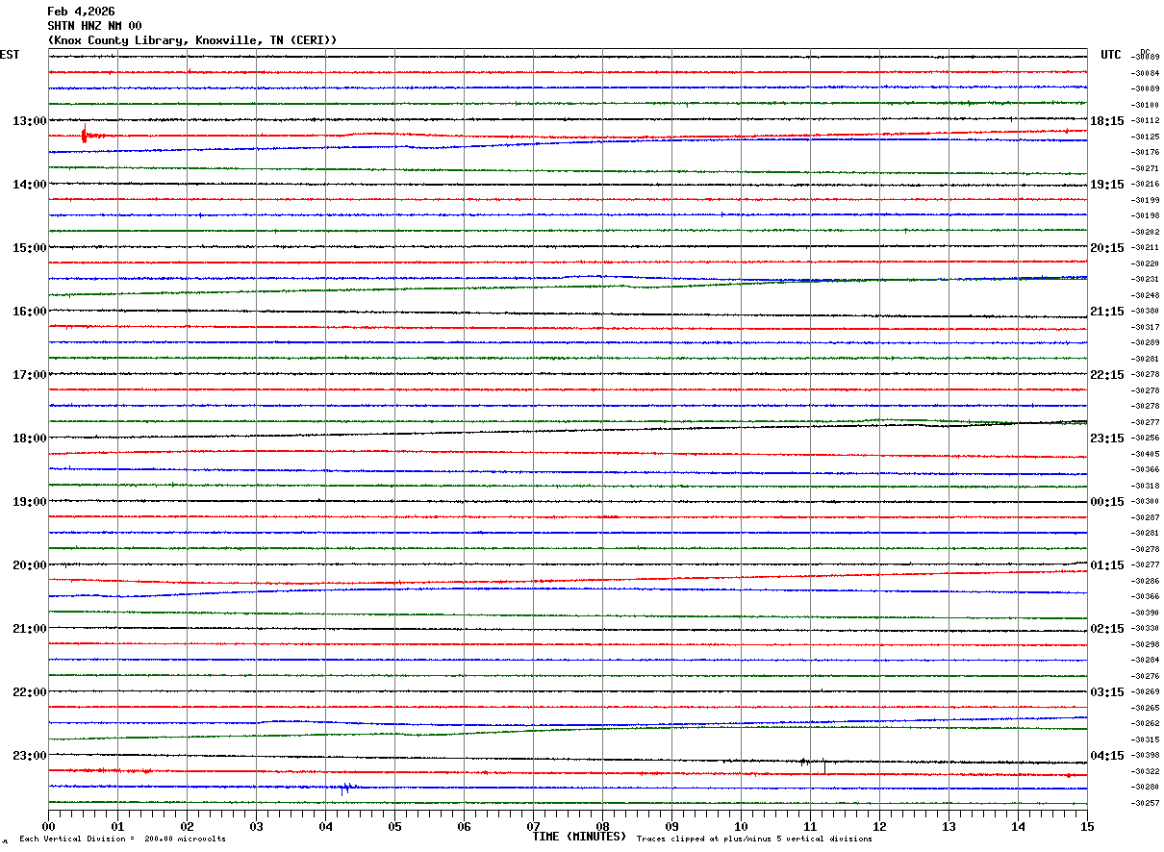Click the 02:15 UTC time label
Viewport: 1164px width, 852px height.
click(1107, 629)
